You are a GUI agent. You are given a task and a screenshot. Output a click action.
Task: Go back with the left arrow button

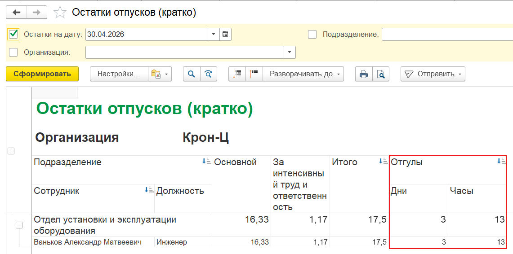[x=16, y=13]
